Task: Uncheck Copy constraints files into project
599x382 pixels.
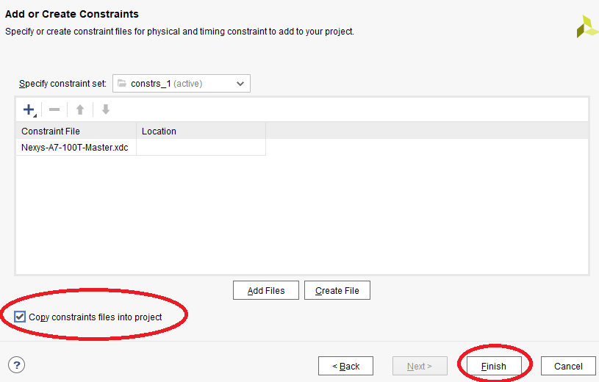Action: coord(21,317)
